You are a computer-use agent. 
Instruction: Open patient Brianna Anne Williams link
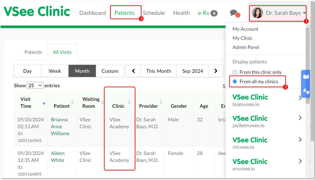click(60, 127)
